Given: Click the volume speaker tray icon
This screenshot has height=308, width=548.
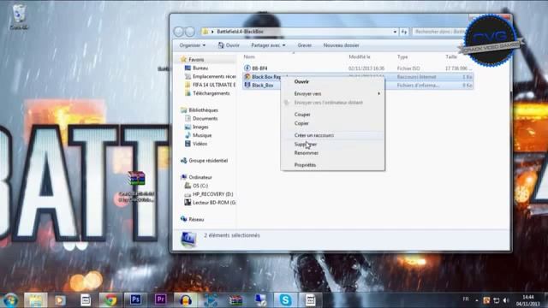Looking at the screenshot, I should pyautogui.click(x=506, y=300).
